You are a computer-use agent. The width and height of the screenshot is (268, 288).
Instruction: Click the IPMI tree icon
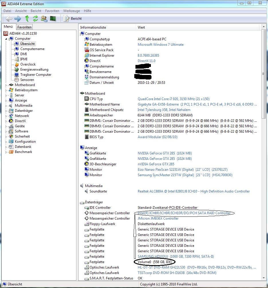click(x=17, y=59)
